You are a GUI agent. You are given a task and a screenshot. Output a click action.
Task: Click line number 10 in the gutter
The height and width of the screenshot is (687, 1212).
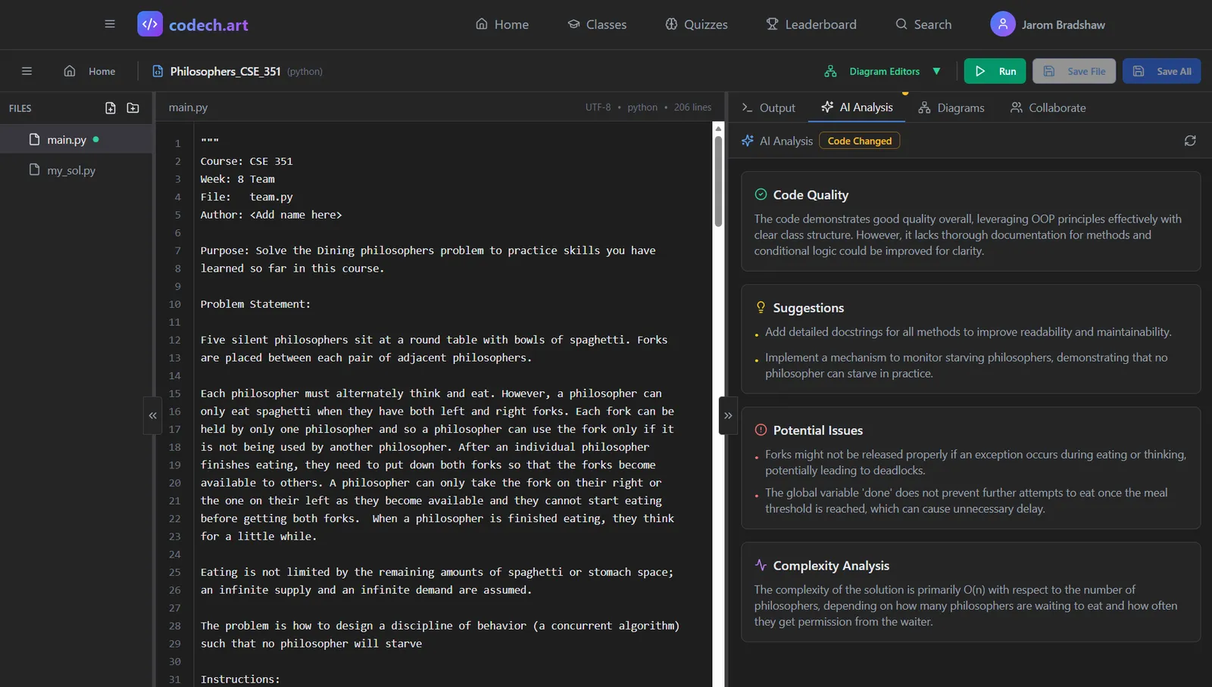(x=175, y=304)
